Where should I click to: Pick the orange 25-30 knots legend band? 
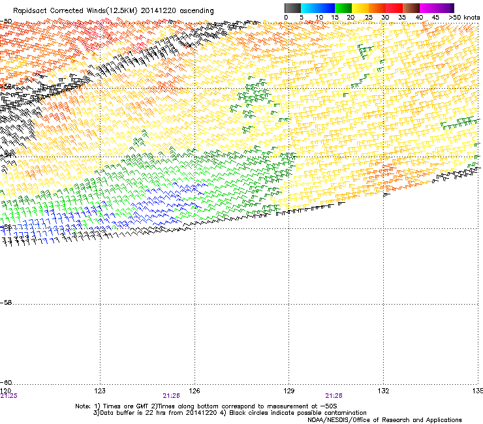(x=377, y=8)
